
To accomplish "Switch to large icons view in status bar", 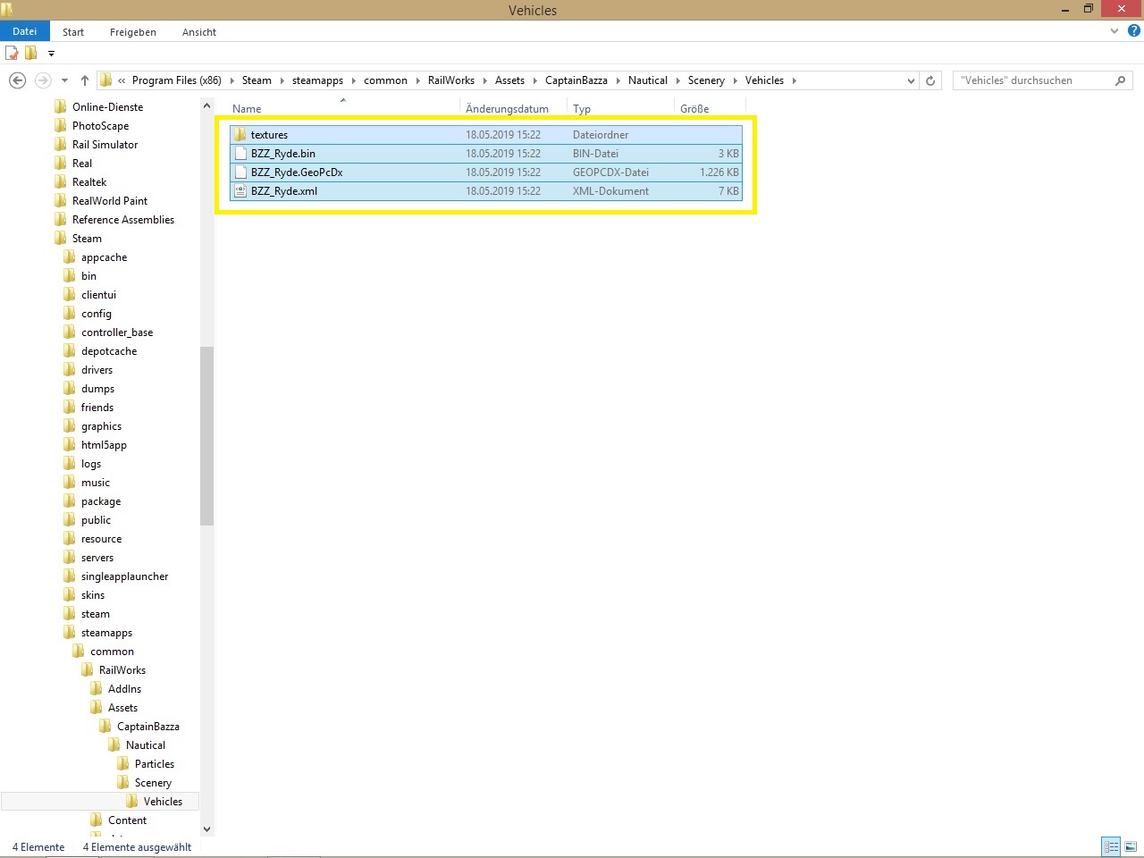I will coord(1131,846).
